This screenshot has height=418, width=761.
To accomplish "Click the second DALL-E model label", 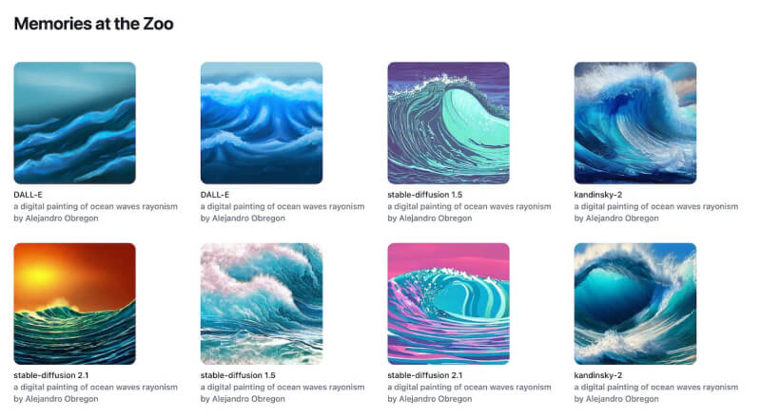I will coord(215,195).
